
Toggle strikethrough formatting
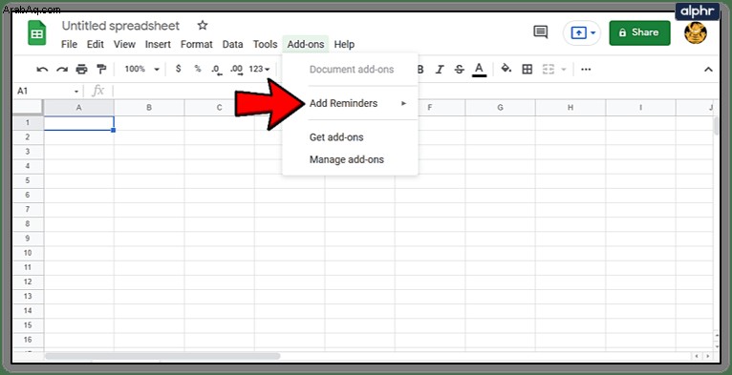460,70
